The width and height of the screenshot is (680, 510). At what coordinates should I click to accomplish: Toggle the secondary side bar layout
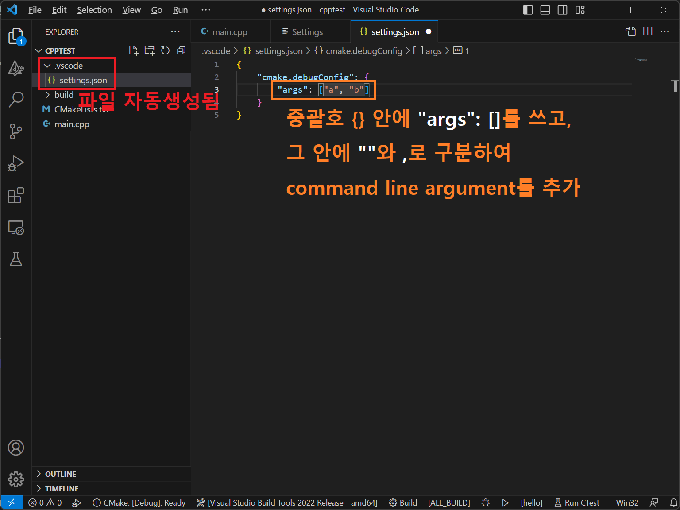[x=562, y=10]
